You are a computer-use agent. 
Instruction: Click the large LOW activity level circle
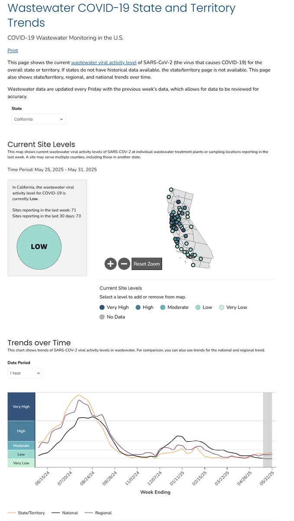(x=39, y=246)
